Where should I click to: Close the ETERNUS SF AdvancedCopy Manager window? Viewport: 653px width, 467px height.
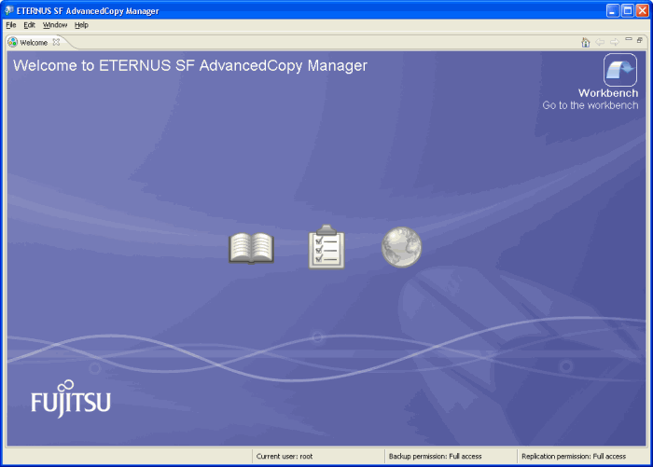pos(642,10)
